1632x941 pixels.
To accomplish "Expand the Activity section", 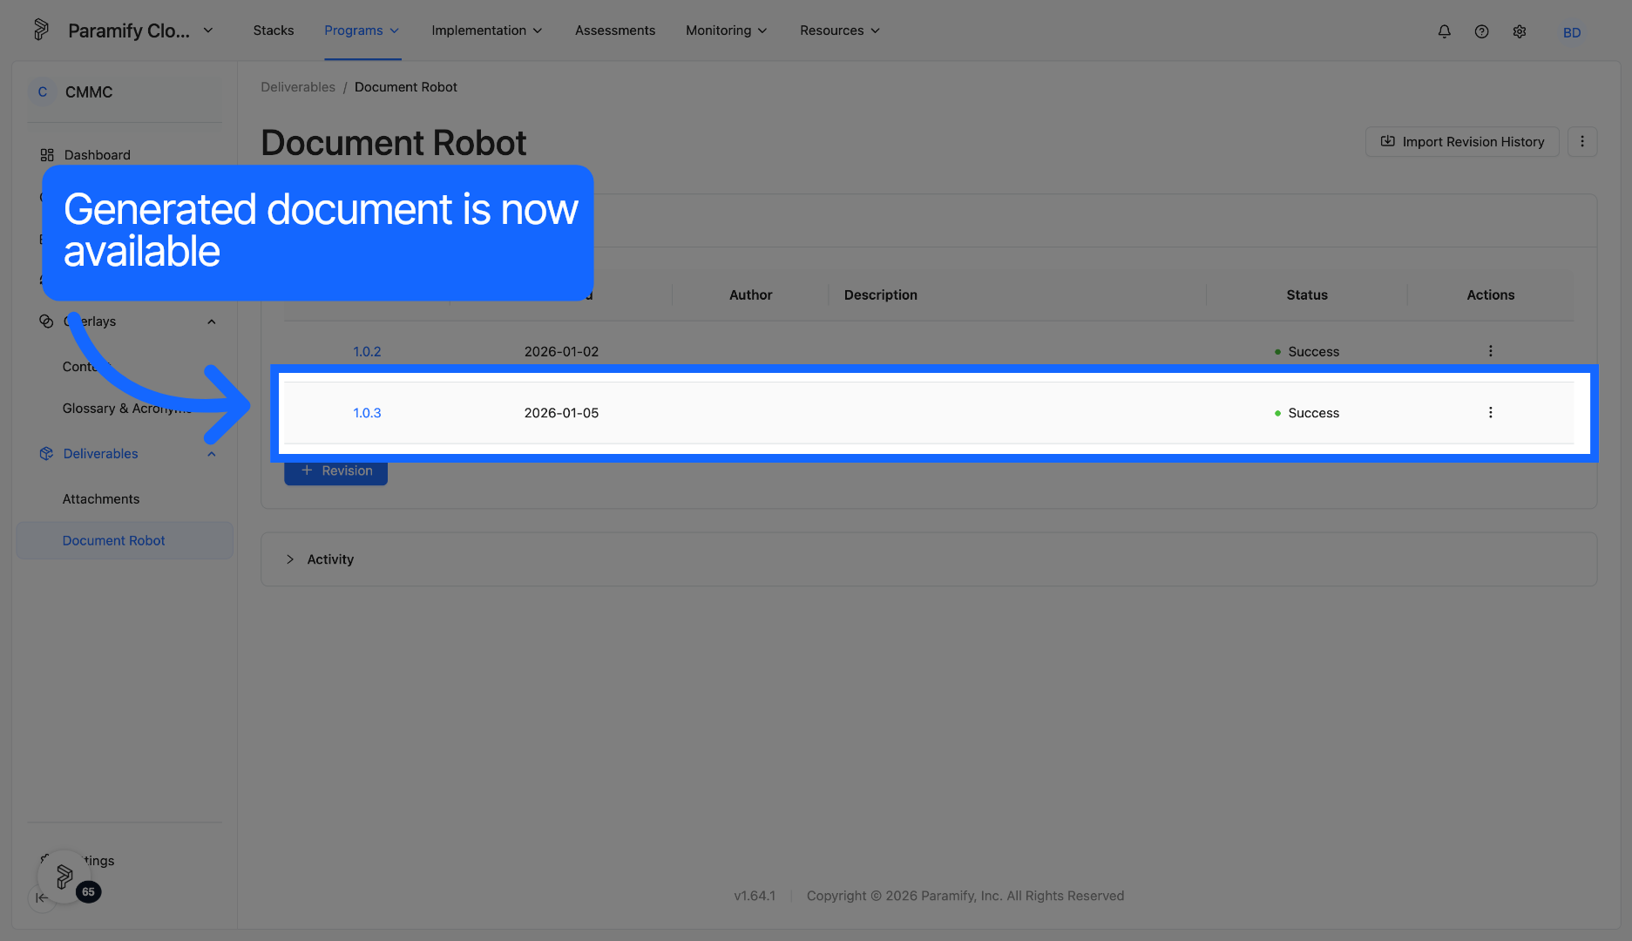I will (x=320, y=559).
